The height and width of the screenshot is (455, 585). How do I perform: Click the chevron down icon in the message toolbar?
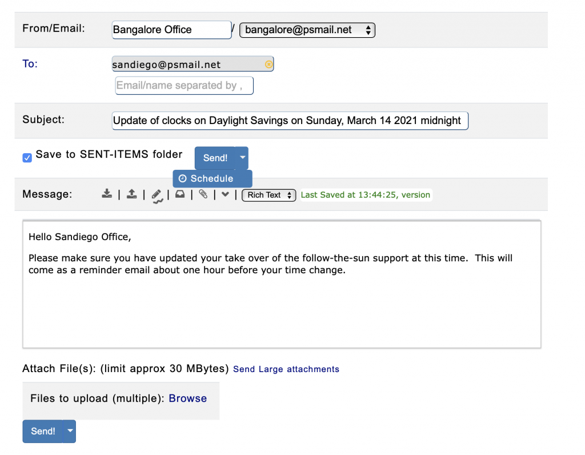[225, 194]
